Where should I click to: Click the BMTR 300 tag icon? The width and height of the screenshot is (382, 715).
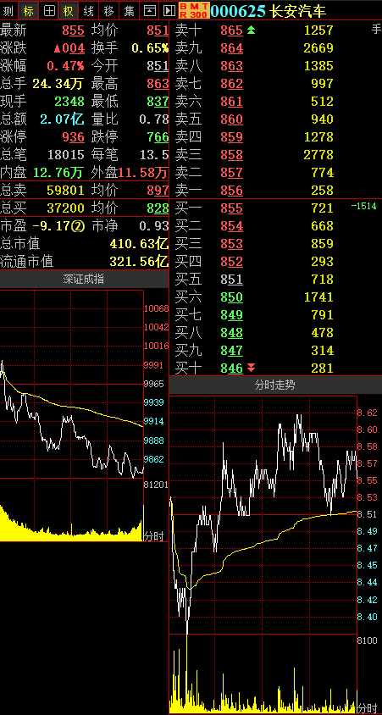click(x=194, y=10)
